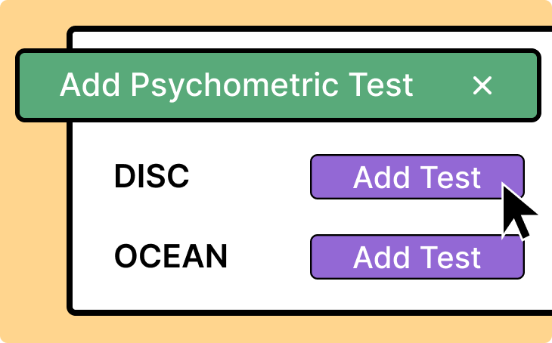This screenshot has width=552, height=343.
Task: Close the Add Psychometric Test dialog
Action: [x=482, y=85]
